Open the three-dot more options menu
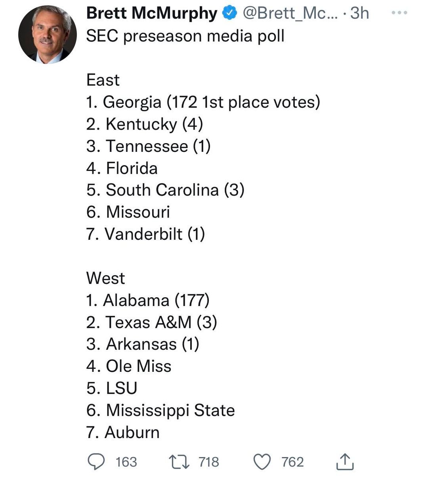428x486 pixels. 399,13
